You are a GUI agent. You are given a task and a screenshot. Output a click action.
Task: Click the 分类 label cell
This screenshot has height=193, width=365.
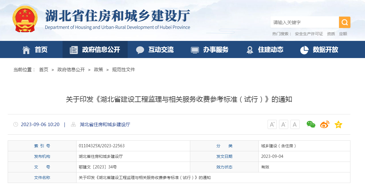coord(224,146)
